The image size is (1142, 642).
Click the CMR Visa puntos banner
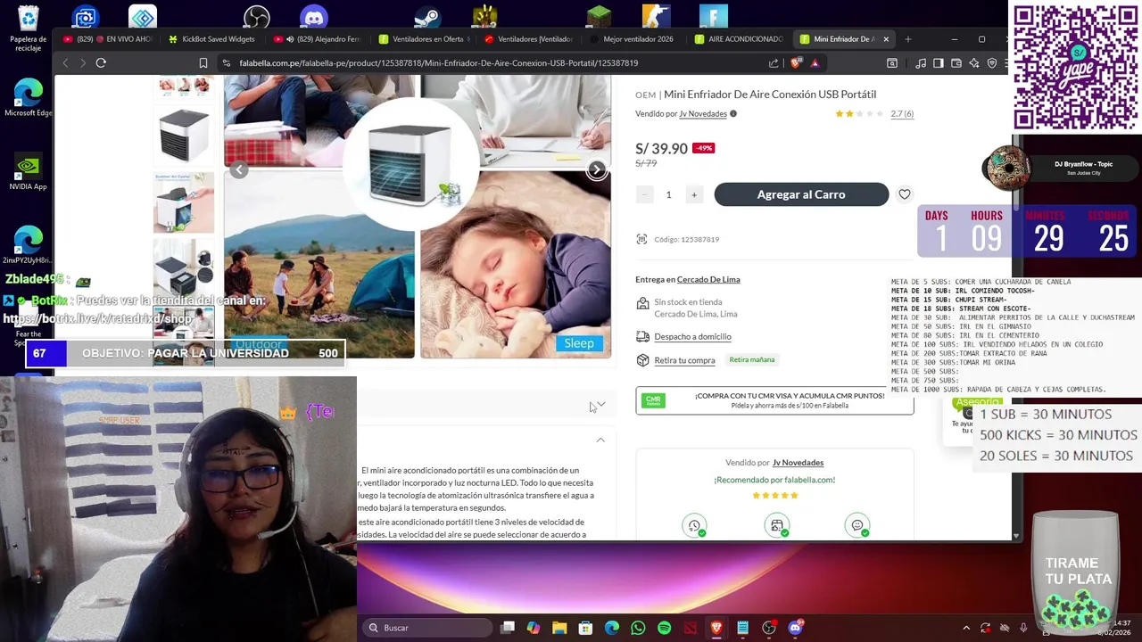pyautogui.click(x=774, y=400)
